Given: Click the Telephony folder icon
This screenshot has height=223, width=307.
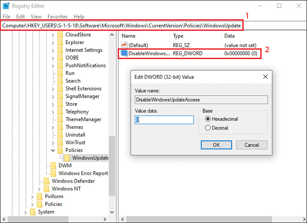Looking at the screenshot, I should (60, 112).
